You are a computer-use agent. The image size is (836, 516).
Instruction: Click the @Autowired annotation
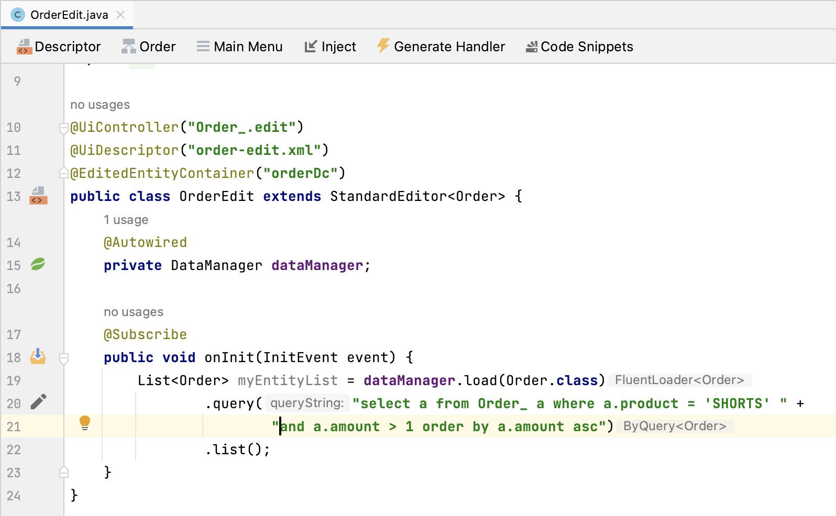145,242
